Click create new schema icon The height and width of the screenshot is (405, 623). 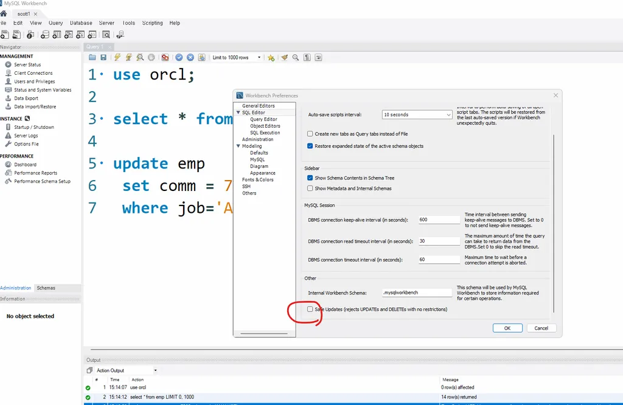(45, 35)
